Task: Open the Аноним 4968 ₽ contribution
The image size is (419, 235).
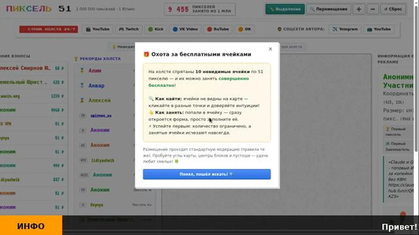Action: click(x=33, y=110)
